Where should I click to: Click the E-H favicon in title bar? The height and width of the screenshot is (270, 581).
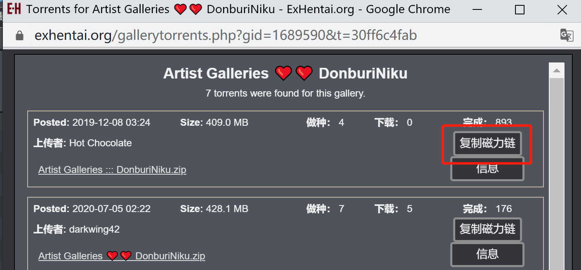[14, 9]
